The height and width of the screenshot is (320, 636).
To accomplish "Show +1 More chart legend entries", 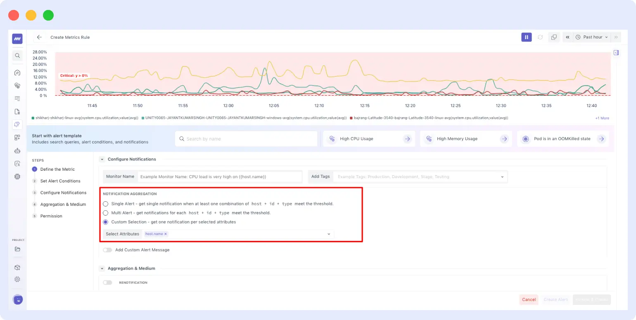I will [x=602, y=118].
